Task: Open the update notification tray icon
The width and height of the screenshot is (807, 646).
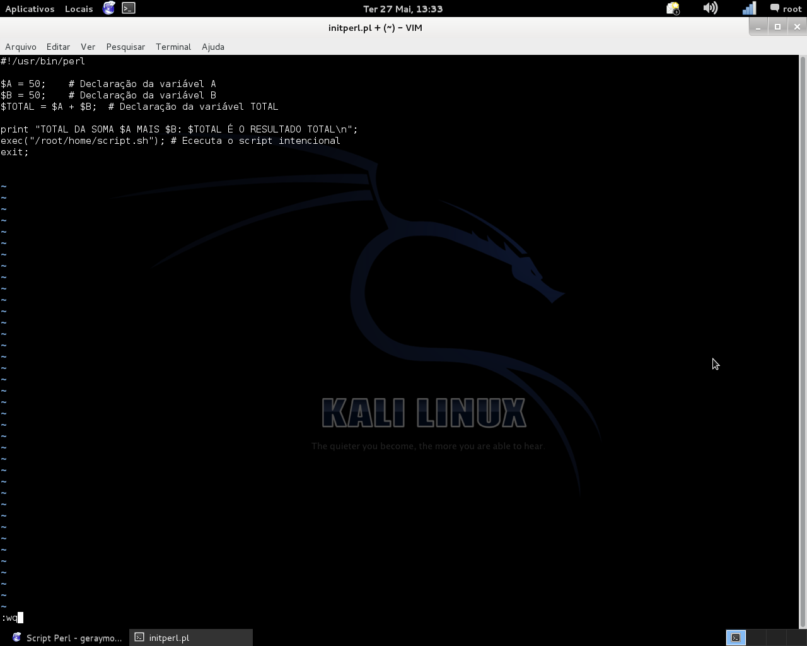Action: (673, 9)
